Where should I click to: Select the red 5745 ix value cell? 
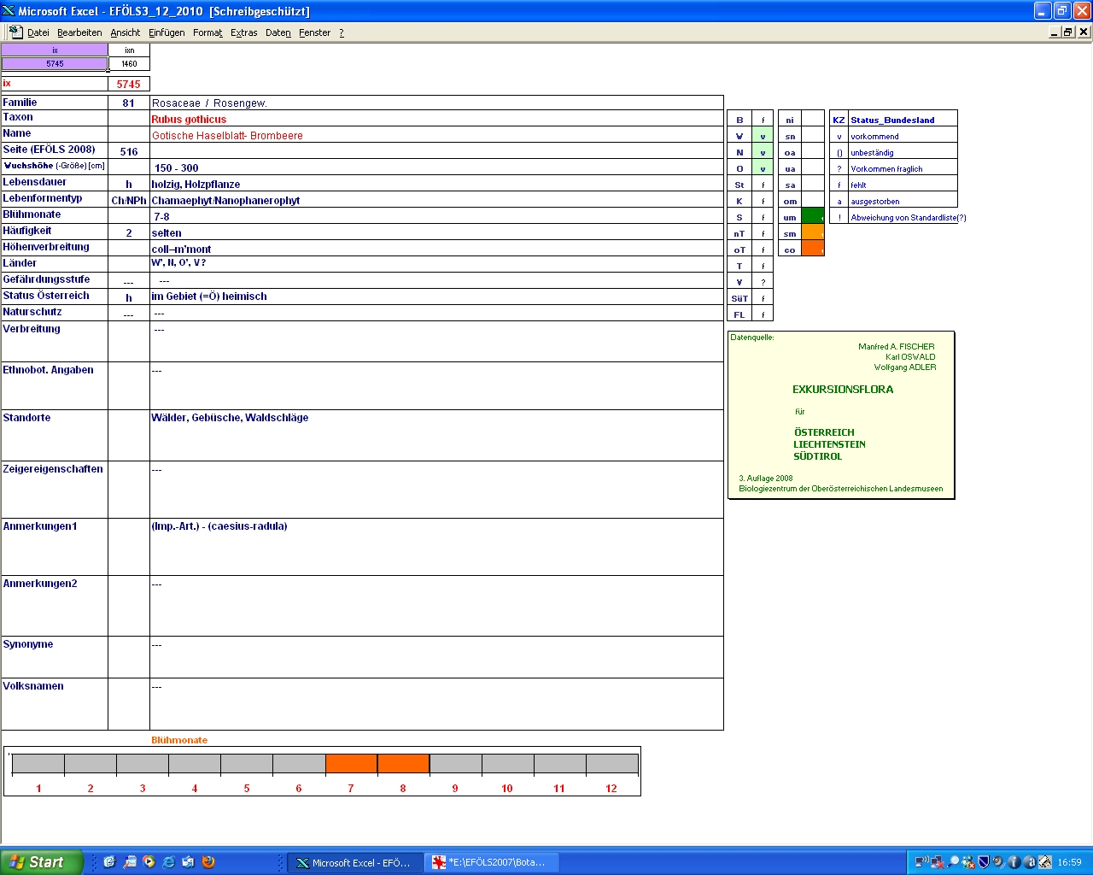[129, 85]
